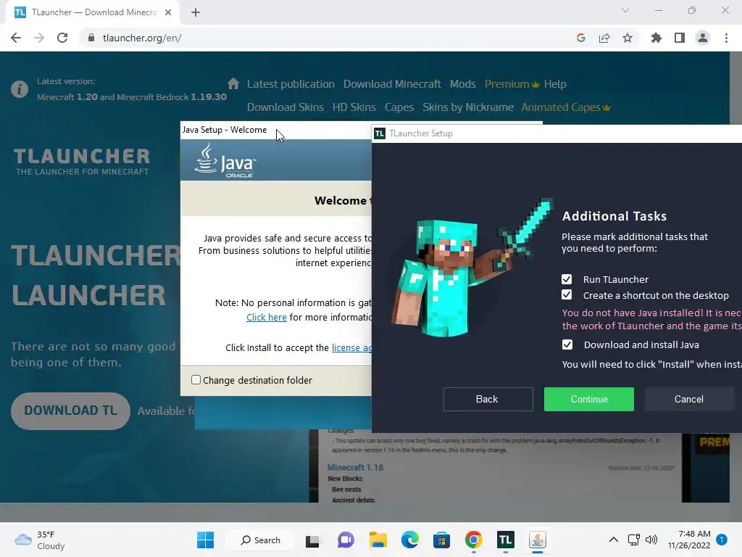
Task: Open the Extensions puzzle icon
Action: pyautogui.click(x=656, y=38)
